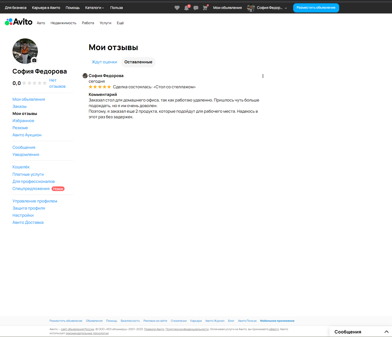Open Заказы in sidebar

pos(20,107)
